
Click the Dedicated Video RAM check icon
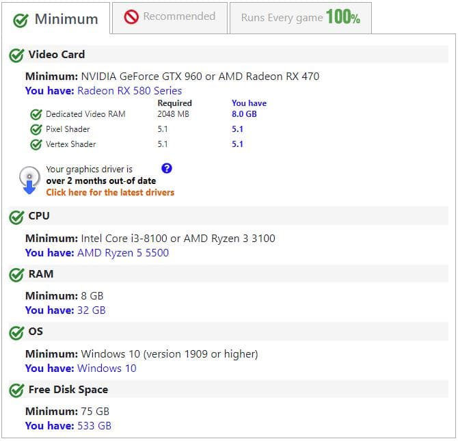[36, 114]
